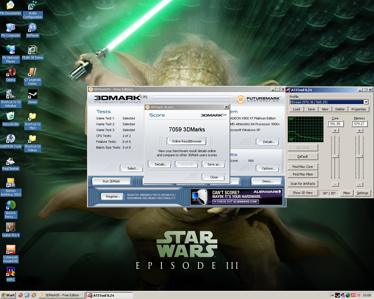The width and height of the screenshot is (374, 299).
Task: Expand the ATITool Profile dropdown
Action: 366,102
